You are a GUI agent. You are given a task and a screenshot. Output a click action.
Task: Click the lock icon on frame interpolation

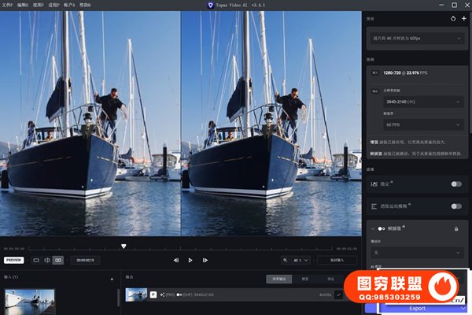point(455,228)
